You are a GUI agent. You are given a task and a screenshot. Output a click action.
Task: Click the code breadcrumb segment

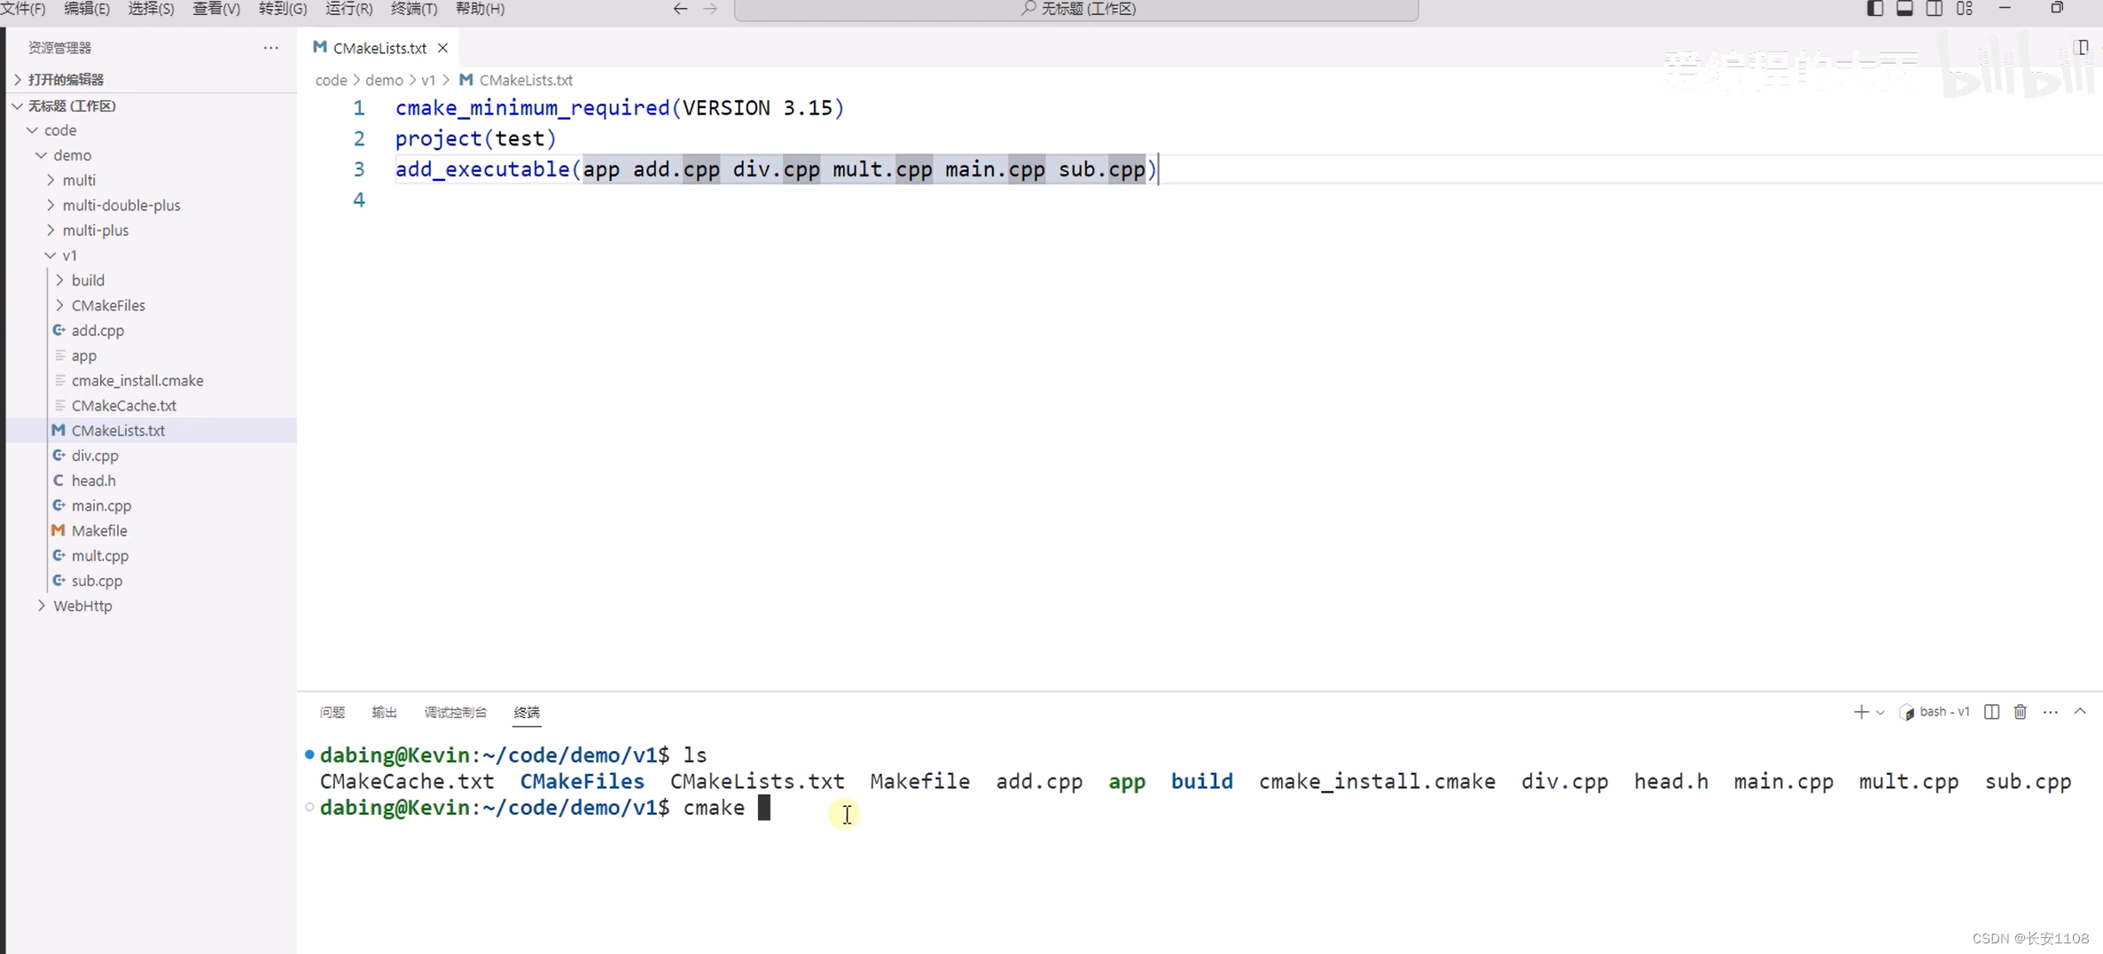pyautogui.click(x=331, y=80)
